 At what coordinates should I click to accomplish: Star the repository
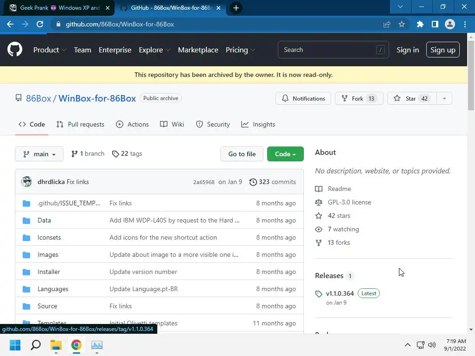(412, 98)
